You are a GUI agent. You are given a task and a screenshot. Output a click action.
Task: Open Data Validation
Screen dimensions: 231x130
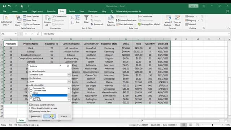pos(125,24)
